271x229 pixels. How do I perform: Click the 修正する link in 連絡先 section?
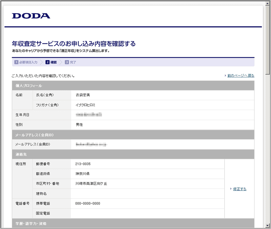point(239,189)
